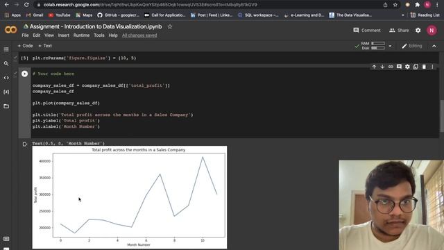
Task: Open the Reading List button
Action: point(425,15)
